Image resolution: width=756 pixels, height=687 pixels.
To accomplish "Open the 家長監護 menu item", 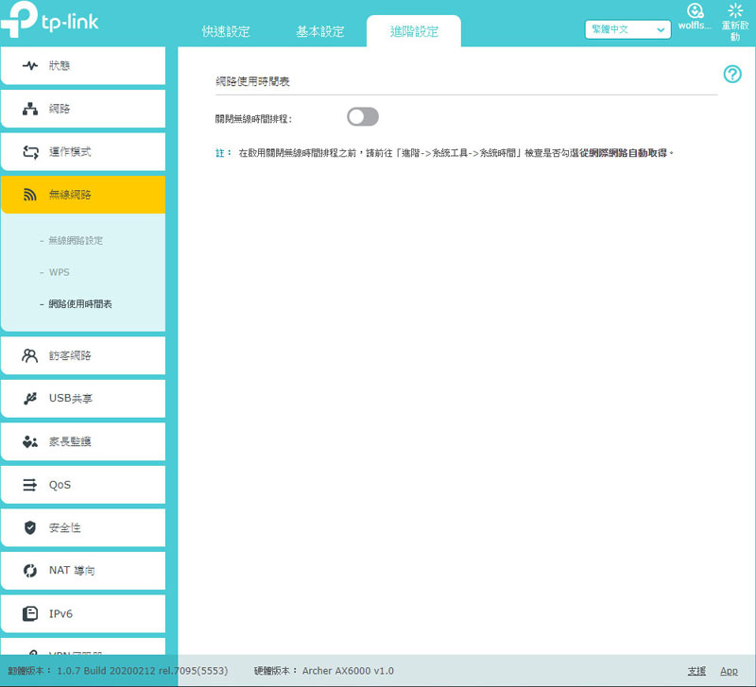I will [83, 441].
